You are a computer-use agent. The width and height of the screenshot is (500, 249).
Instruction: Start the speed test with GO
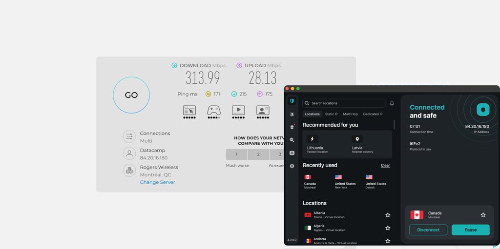[131, 95]
